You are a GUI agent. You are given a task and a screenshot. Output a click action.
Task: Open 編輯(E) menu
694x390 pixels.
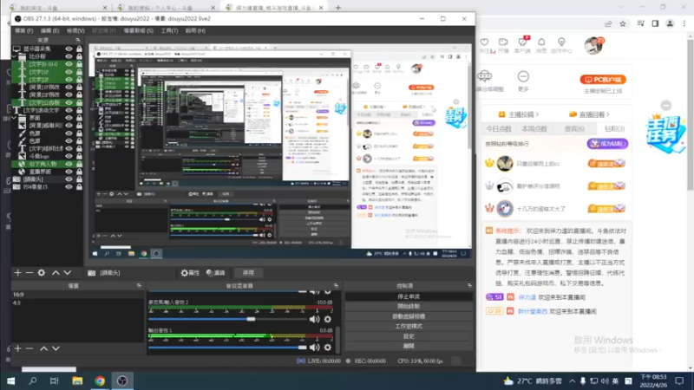(x=49, y=30)
